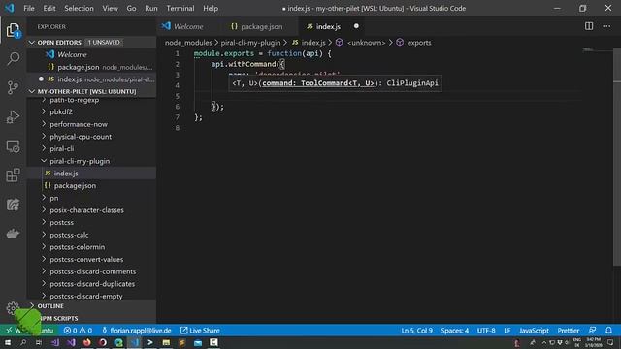Click Live Share in status bar
621x349 pixels.
click(200, 330)
